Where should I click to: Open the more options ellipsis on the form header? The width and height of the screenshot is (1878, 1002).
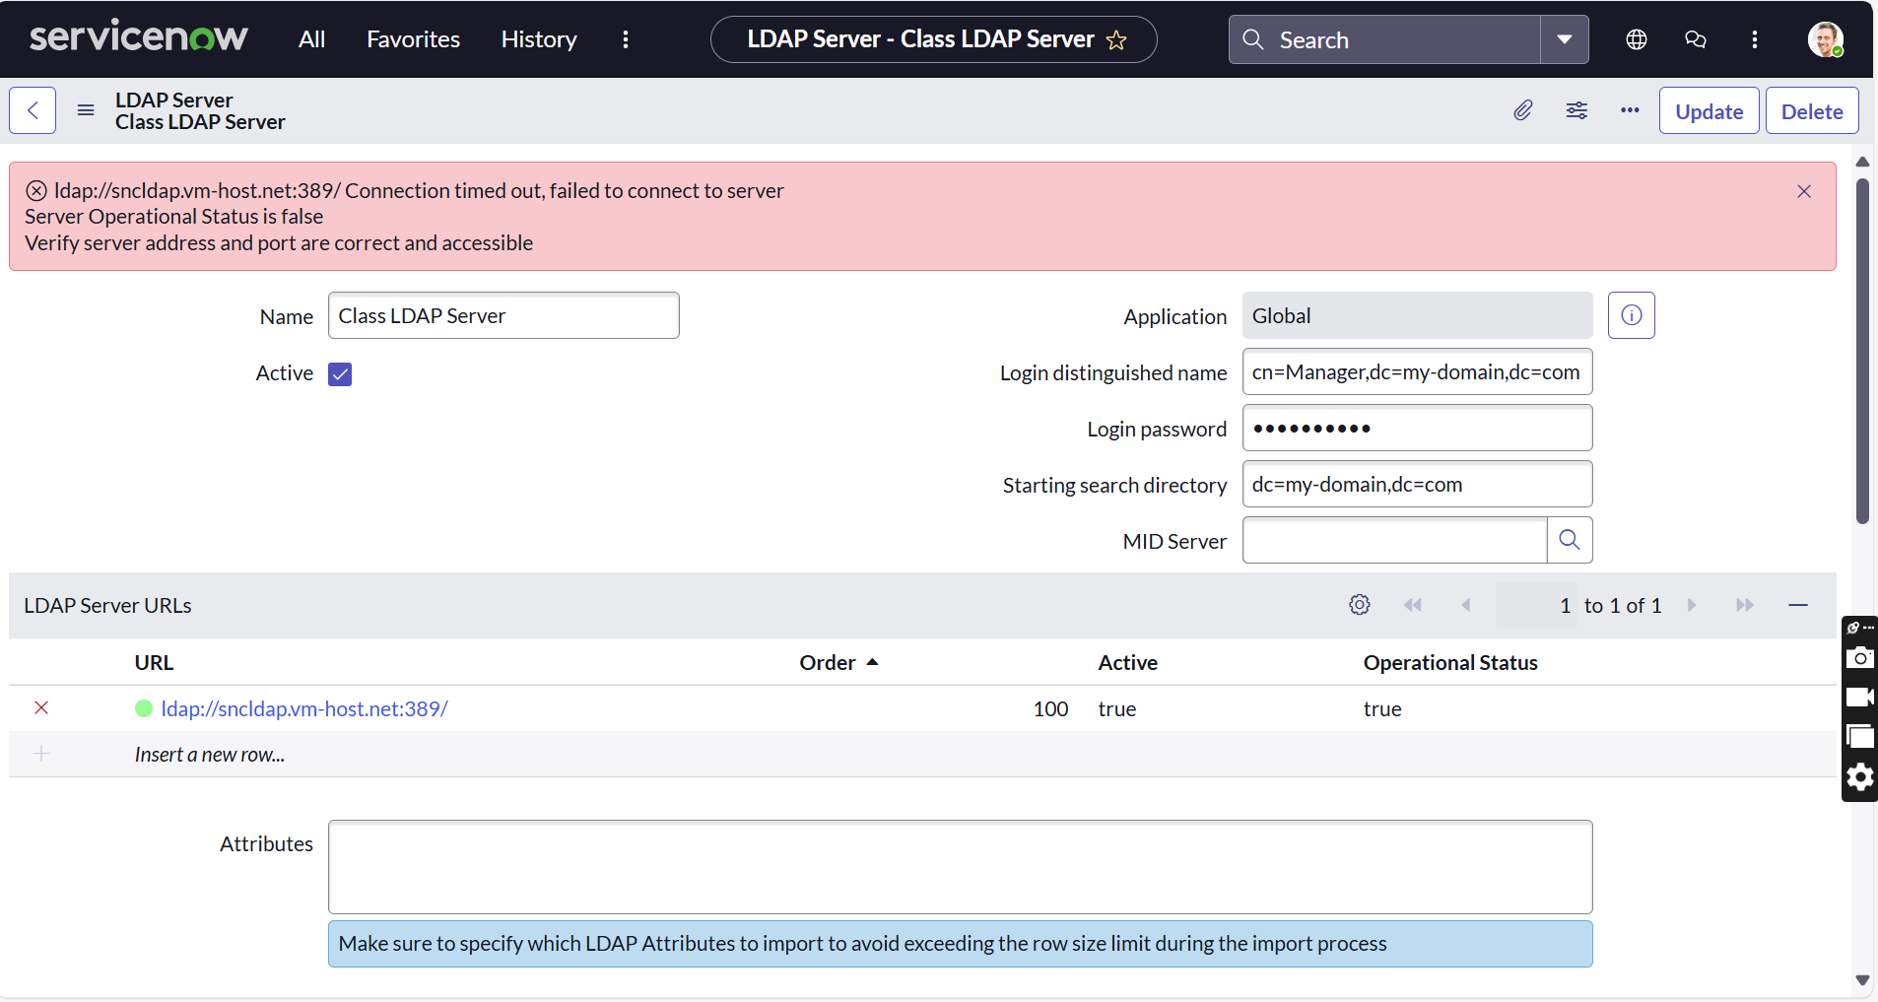coord(1628,110)
